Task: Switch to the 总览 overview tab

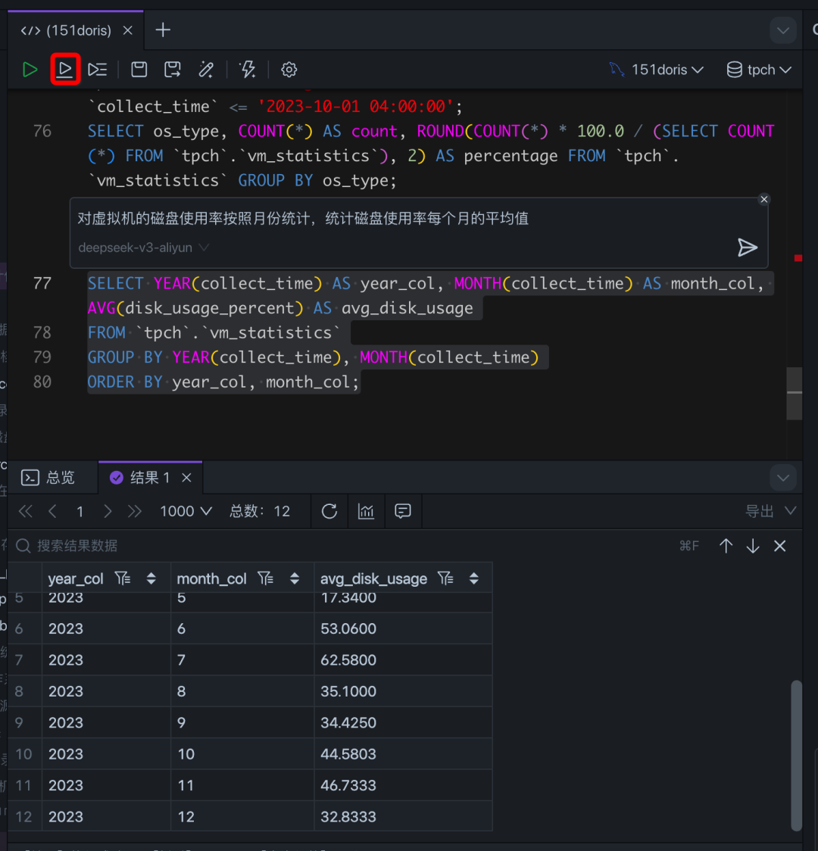Action: tap(48, 478)
